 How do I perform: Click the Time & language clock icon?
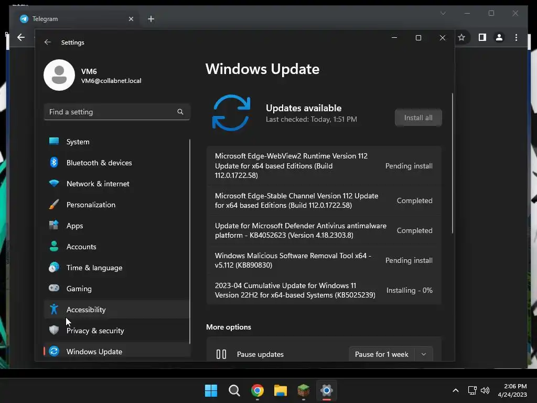click(x=54, y=267)
